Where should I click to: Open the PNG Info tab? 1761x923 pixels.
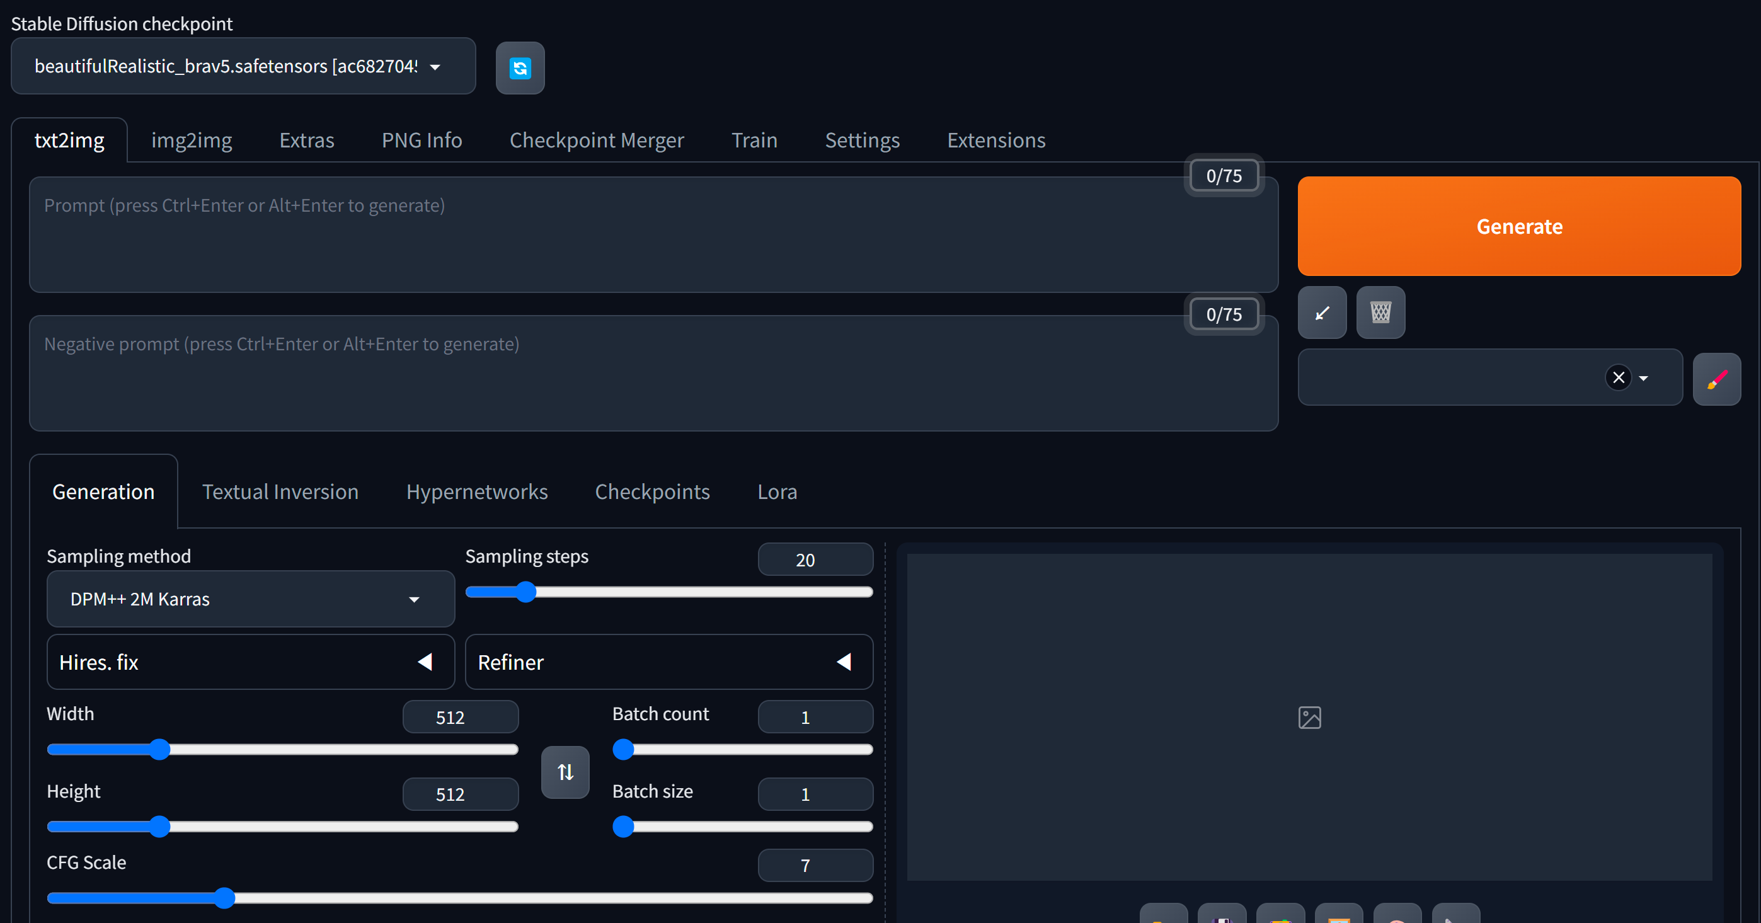422,140
